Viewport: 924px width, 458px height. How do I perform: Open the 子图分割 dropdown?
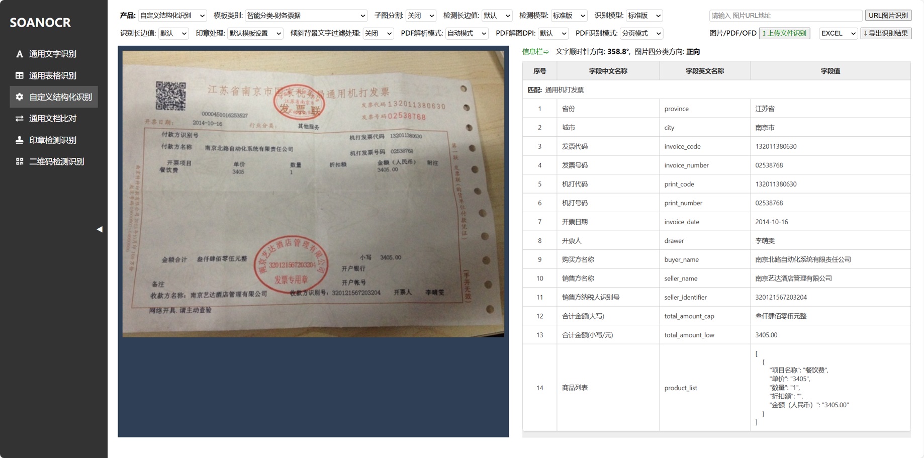point(421,16)
